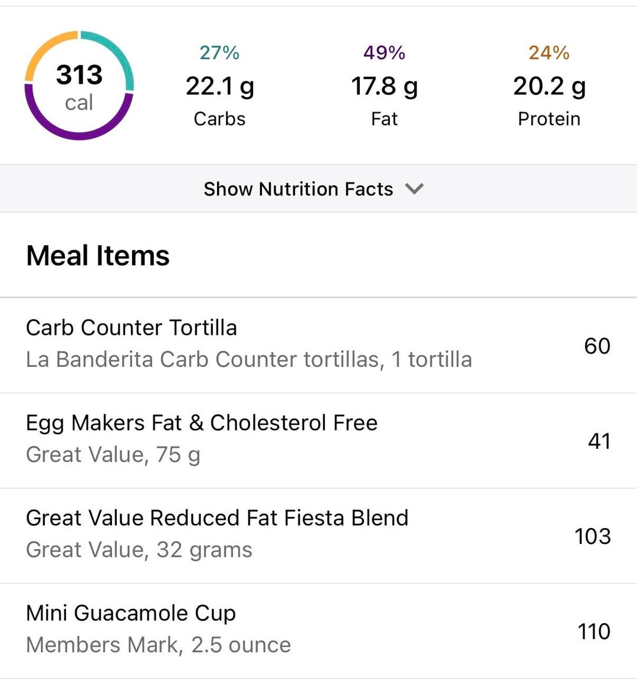Select the 22.1 g Carbs value

(x=219, y=86)
